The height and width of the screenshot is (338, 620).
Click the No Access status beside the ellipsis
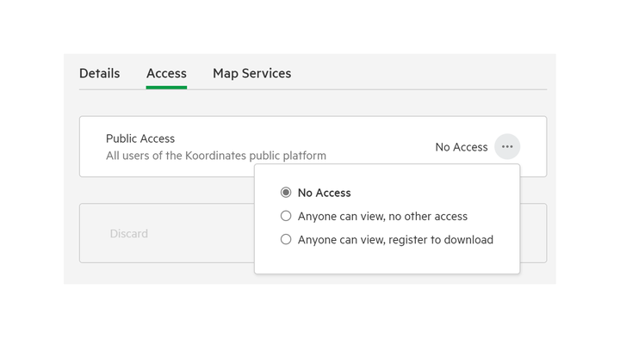(x=462, y=147)
